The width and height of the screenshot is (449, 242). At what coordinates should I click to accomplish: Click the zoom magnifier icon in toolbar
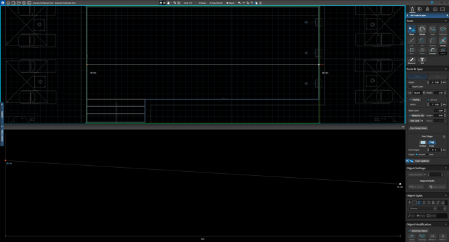tap(175, 3)
